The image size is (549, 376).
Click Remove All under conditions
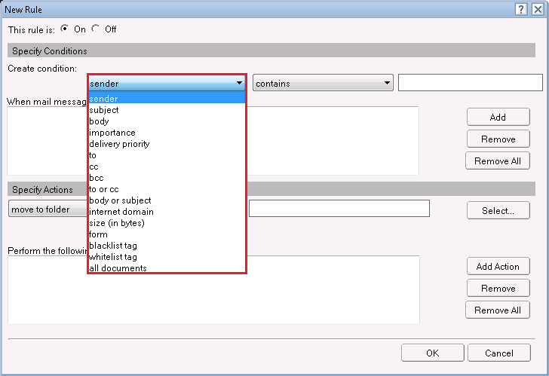pos(498,161)
